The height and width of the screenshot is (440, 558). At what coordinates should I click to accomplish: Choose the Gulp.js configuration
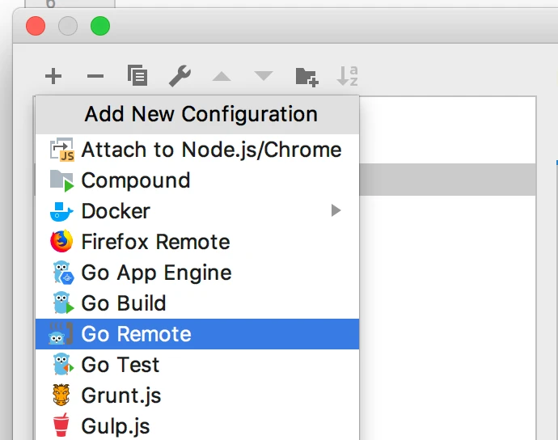197,425
